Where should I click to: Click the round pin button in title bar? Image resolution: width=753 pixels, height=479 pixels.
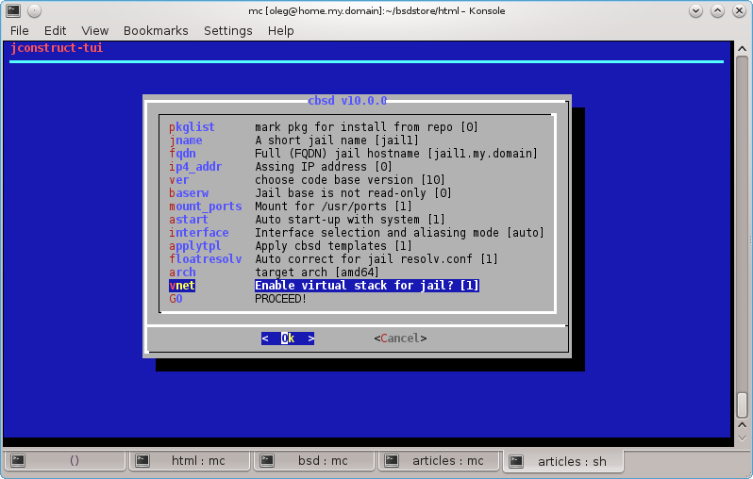point(34,10)
